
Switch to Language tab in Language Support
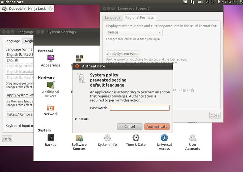pos(112,18)
